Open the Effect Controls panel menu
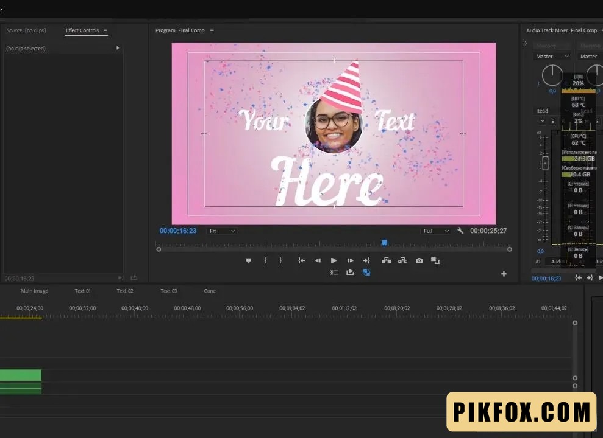Image resolution: width=603 pixels, height=438 pixels. 105,30
